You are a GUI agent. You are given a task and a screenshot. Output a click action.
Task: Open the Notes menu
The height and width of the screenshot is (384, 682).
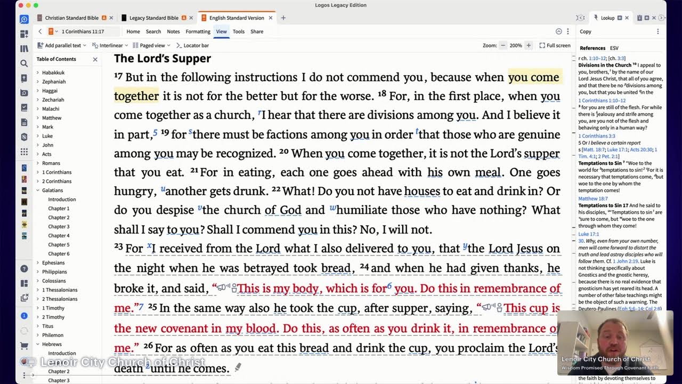pos(173,31)
